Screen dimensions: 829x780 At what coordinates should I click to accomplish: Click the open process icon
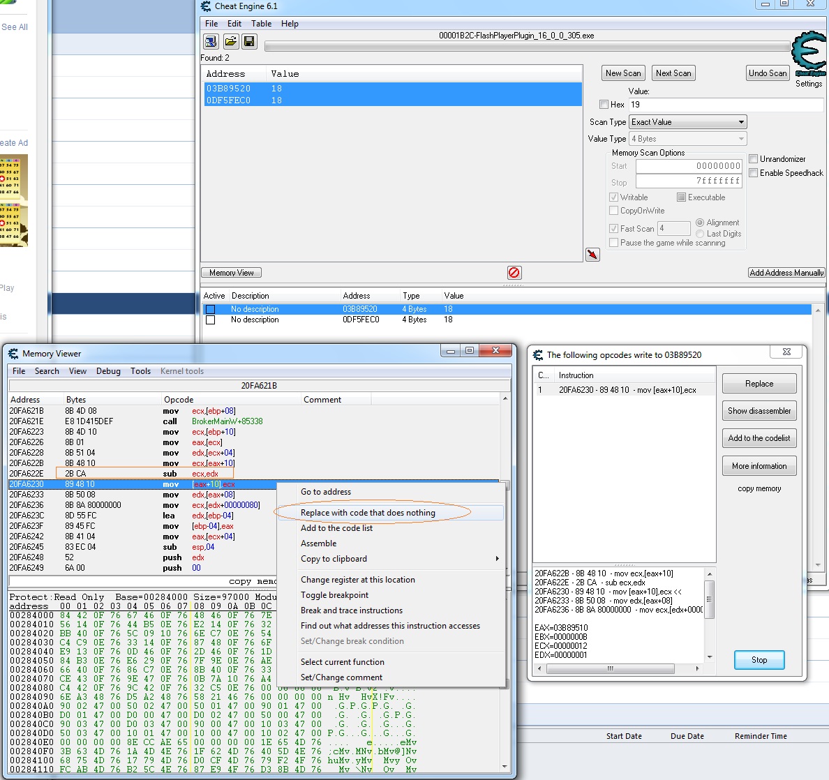(211, 42)
